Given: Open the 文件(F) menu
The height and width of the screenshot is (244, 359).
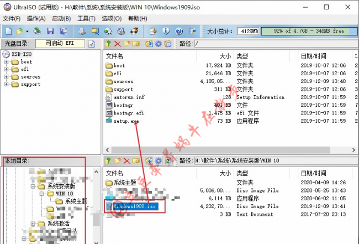Looking at the screenshot, I should tap(12, 19).
